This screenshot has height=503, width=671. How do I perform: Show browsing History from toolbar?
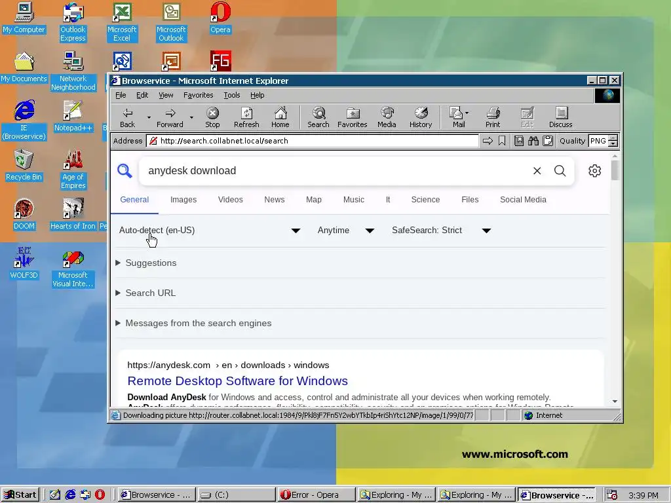(421, 117)
